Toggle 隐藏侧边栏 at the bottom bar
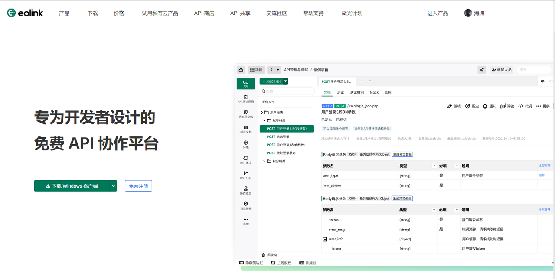Image resolution: width=555 pixels, height=279 pixels. [x=251, y=263]
